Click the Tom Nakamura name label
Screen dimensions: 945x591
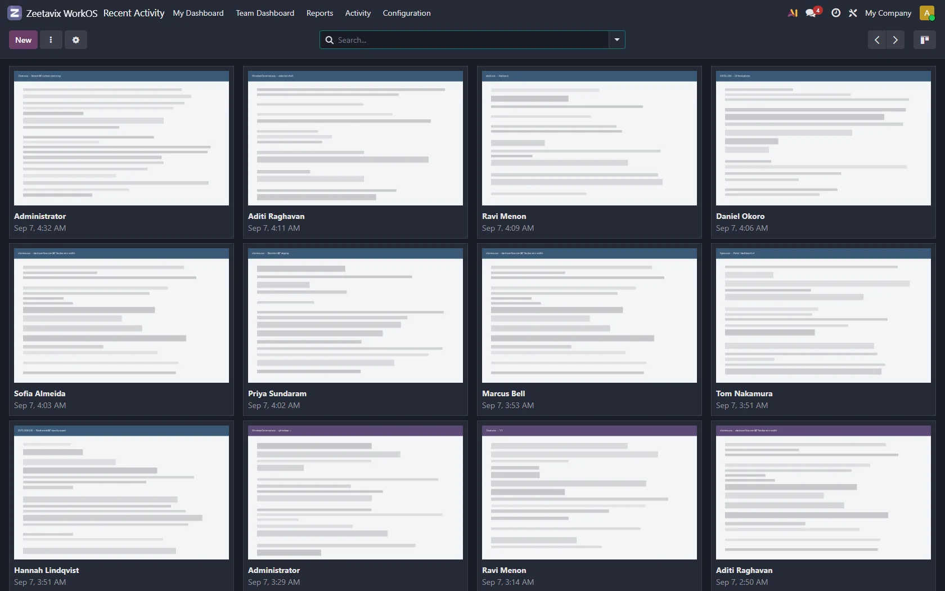pyautogui.click(x=744, y=393)
